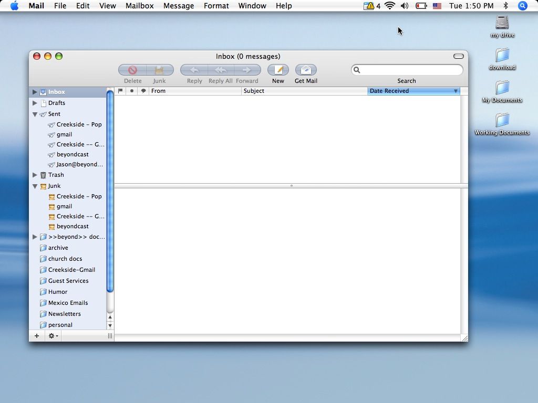538x403 pixels.
Task: Compose a New message
Action: tap(278, 70)
